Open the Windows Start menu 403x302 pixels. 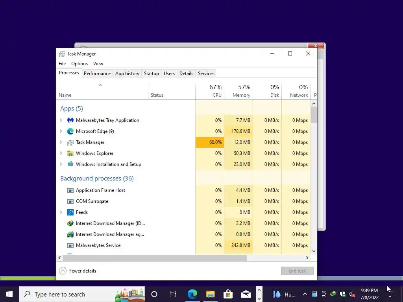click(x=9, y=294)
